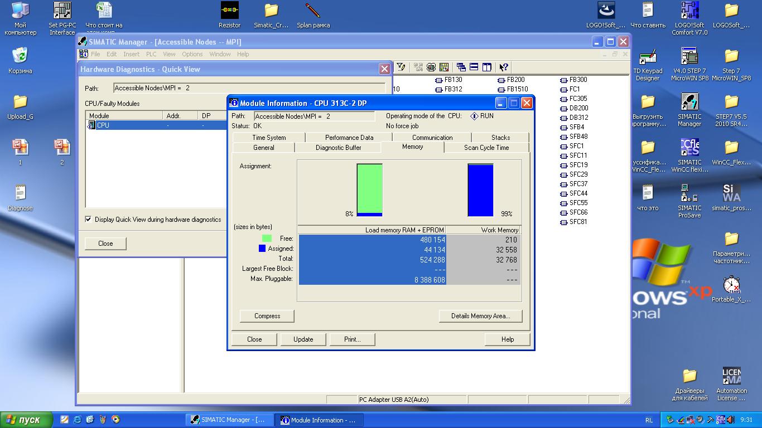Click the RL language indicator in taskbar

coord(649,420)
